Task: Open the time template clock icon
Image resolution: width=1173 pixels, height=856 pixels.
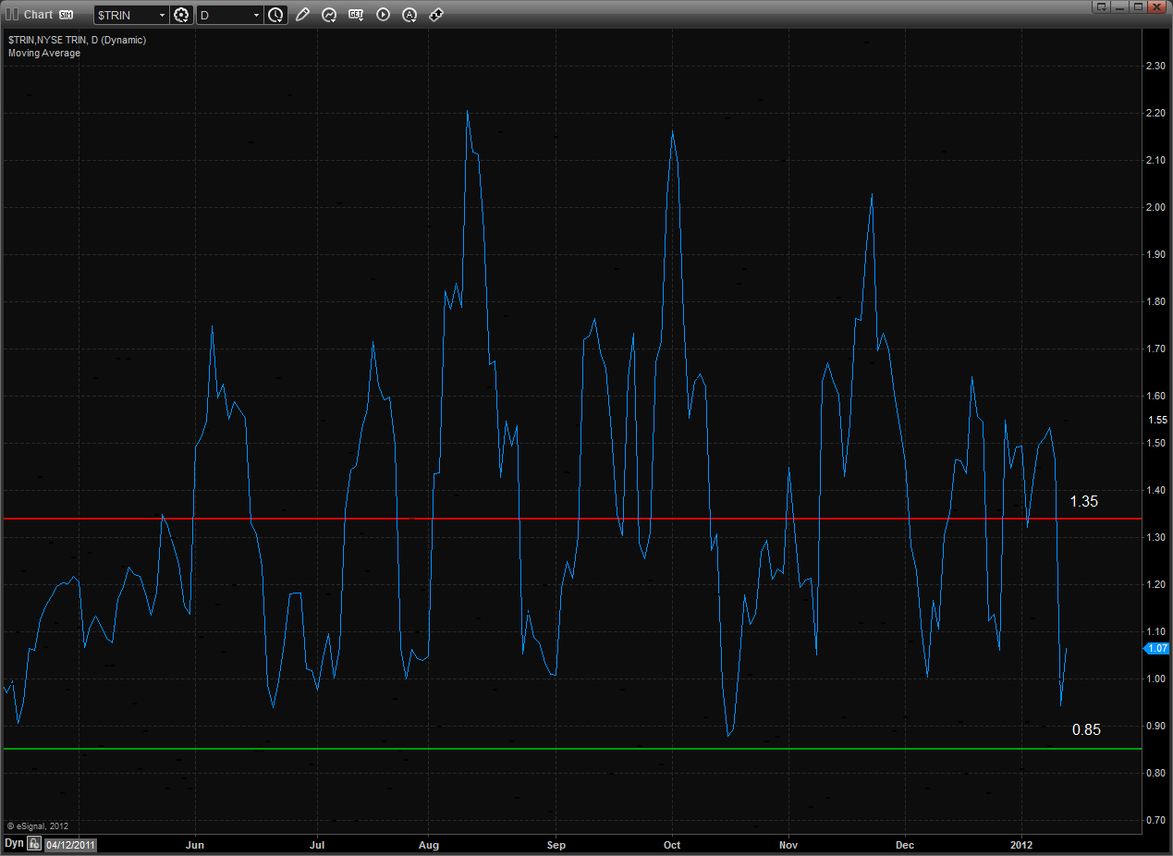Action: [x=276, y=15]
